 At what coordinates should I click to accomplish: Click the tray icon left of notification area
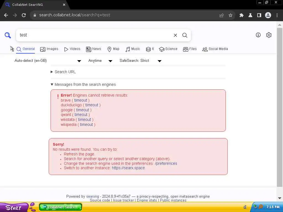pos(245,207)
